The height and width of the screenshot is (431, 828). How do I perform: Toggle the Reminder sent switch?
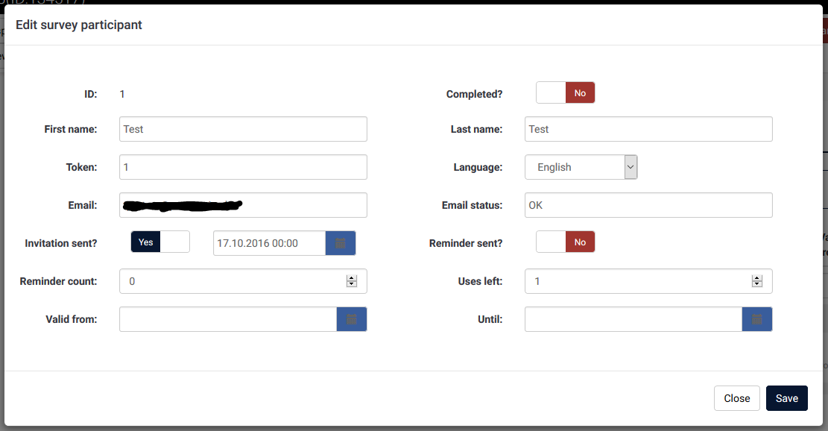click(565, 242)
